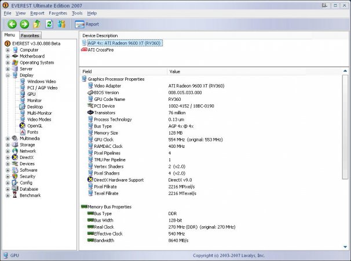Open the View menu
Viewport: 351px width, 261px height.
coord(21,13)
